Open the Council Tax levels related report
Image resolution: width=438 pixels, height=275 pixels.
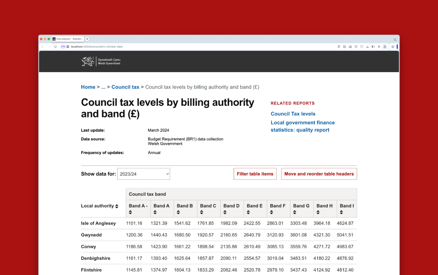point(293,114)
